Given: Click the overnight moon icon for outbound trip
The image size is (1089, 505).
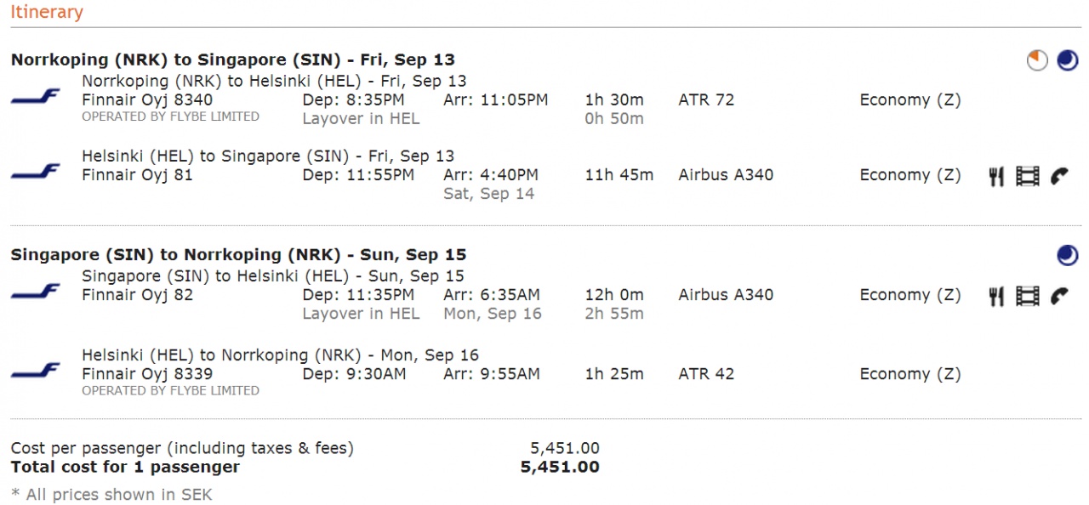Looking at the screenshot, I should 1067,60.
